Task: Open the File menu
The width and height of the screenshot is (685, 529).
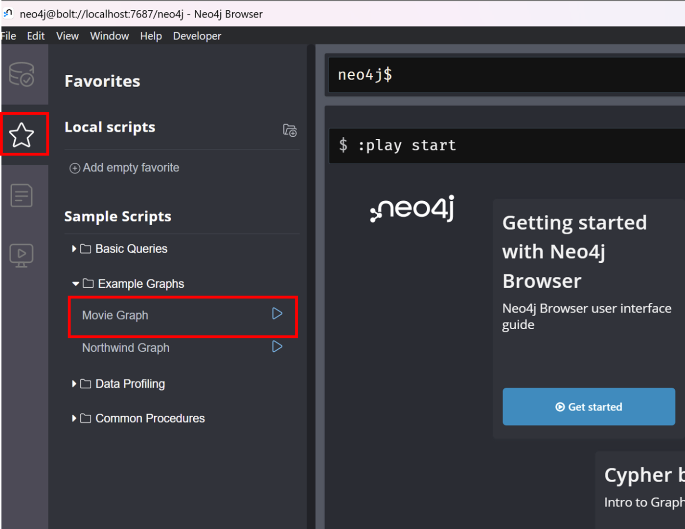Action: pyautogui.click(x=8, y=36)
